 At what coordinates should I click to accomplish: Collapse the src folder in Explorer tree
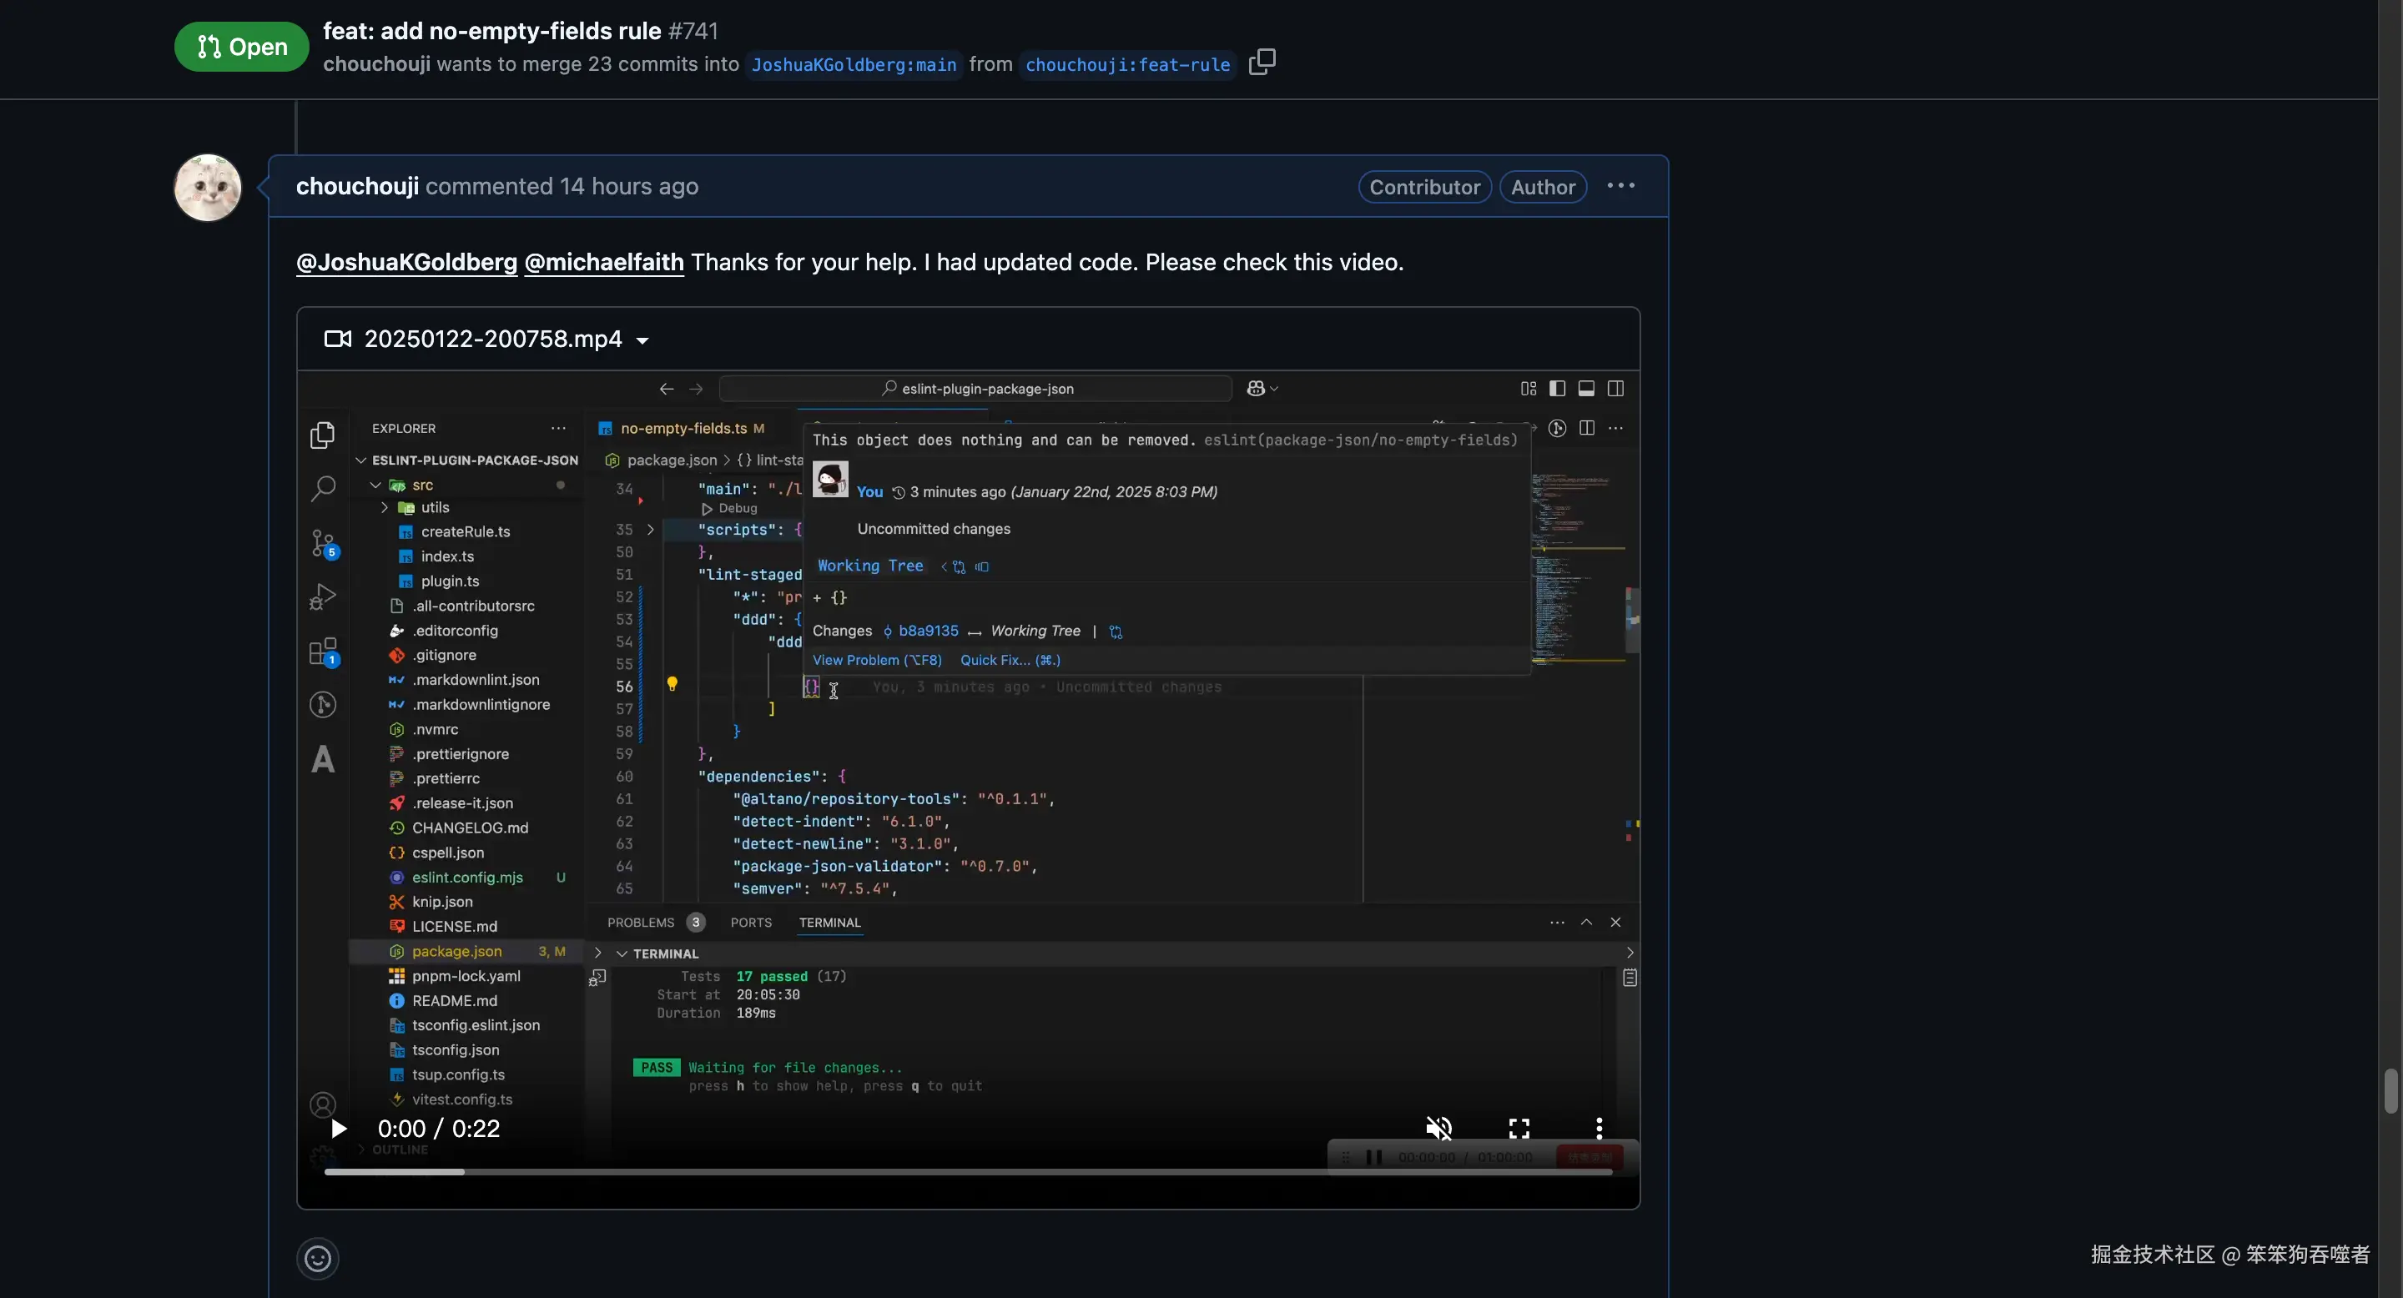(376, 485)
